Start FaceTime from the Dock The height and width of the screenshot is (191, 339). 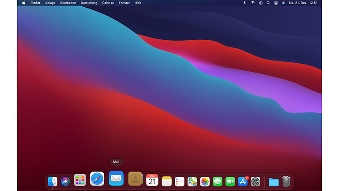230,181
